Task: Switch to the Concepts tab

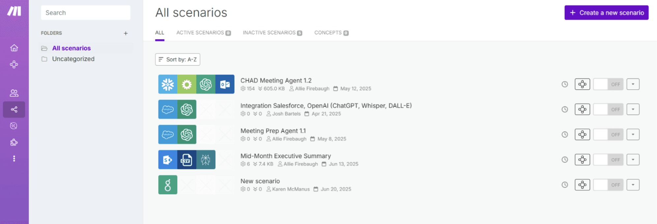Action: [x=331, y=33]
